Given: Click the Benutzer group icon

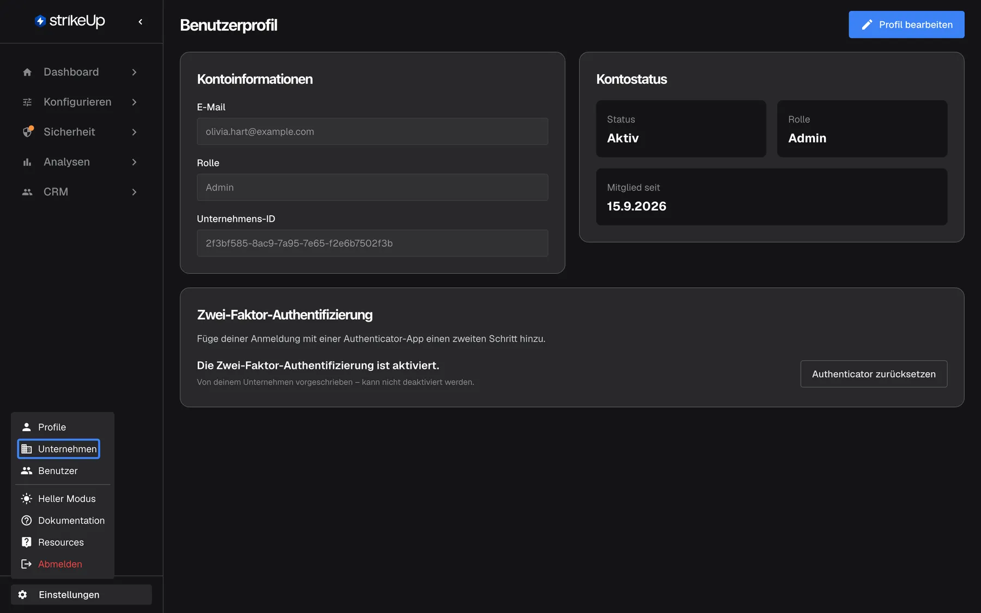Looking at the screenshot, I should (26, 471).
